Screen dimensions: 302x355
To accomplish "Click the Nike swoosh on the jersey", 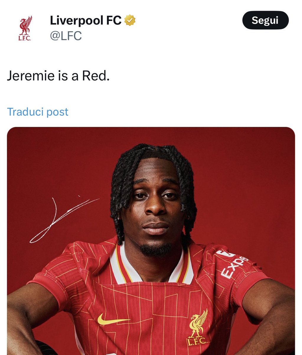I will click(x=113, y=319).
